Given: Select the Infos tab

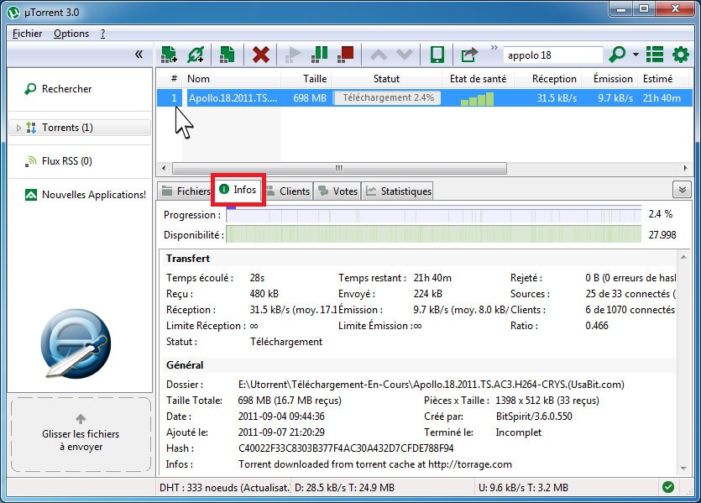Looking at the screenshot, I should pyautogui.click(x=238, y=190).
